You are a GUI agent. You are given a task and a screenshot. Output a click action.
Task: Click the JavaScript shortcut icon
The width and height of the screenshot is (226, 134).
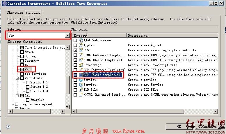81,65
